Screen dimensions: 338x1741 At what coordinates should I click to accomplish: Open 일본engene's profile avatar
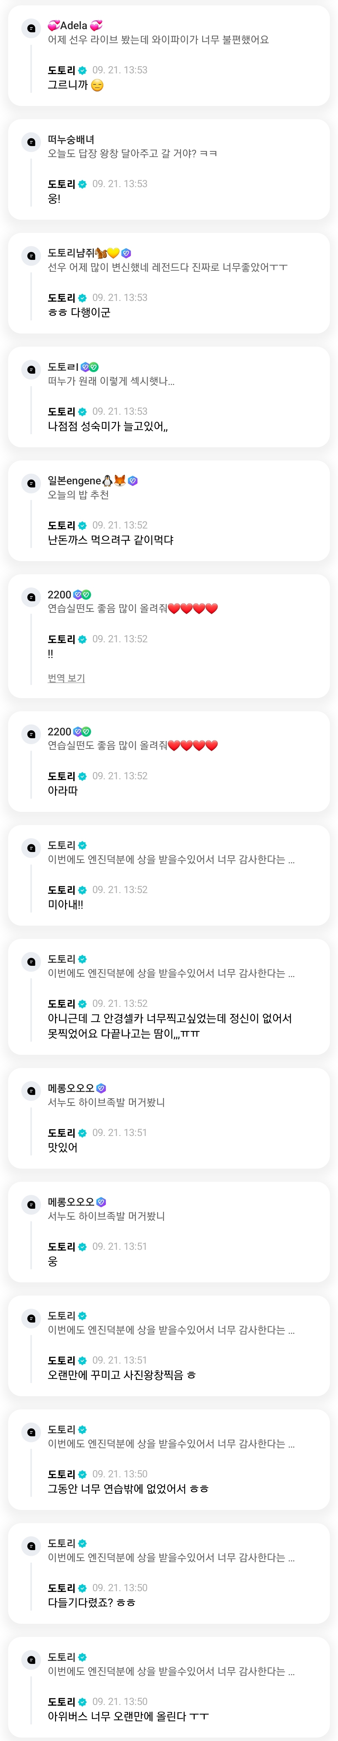(31, 483)
